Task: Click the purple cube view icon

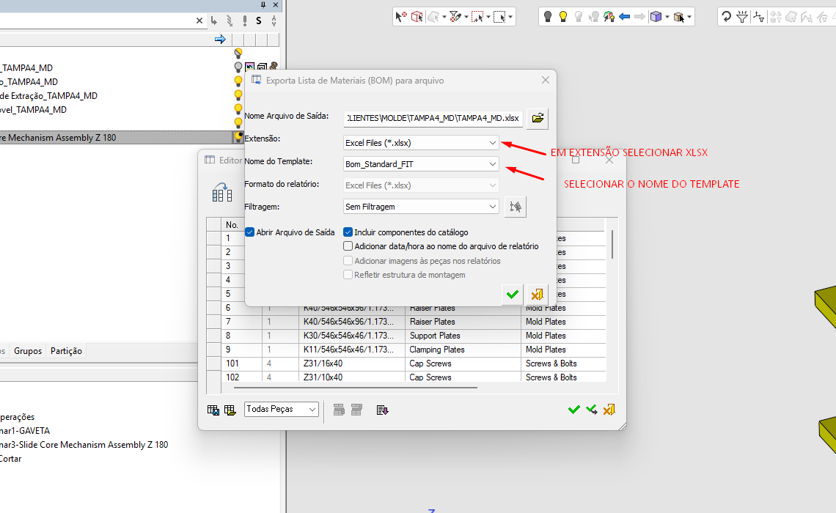Action: [656, 16]
